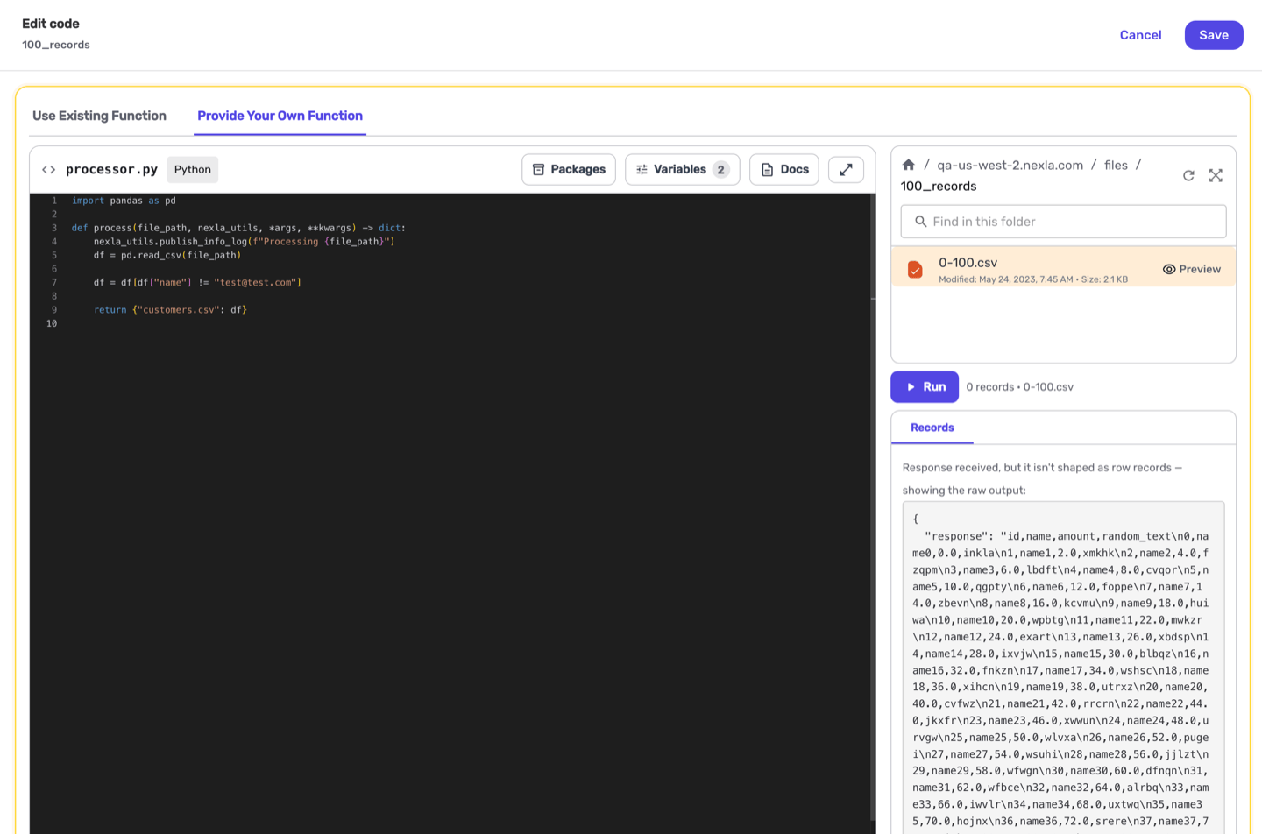
Task: Place cursor on the import pandas line
Action: click(124, 201)
